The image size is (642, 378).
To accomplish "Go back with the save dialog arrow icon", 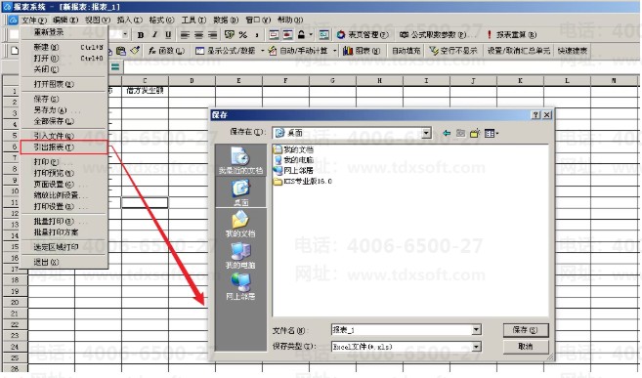I will click(447, 133).
